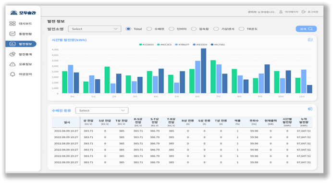
Task: Open the 발전소명 Select dropdown
Action: pos(95,29)
